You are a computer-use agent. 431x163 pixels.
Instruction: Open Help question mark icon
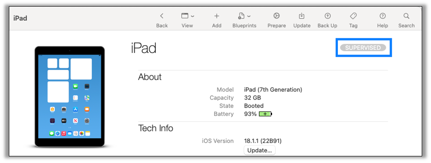click(x=382, y=16)
